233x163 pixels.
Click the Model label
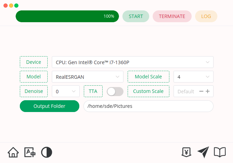pyautogui.click(x=34, y=77)
